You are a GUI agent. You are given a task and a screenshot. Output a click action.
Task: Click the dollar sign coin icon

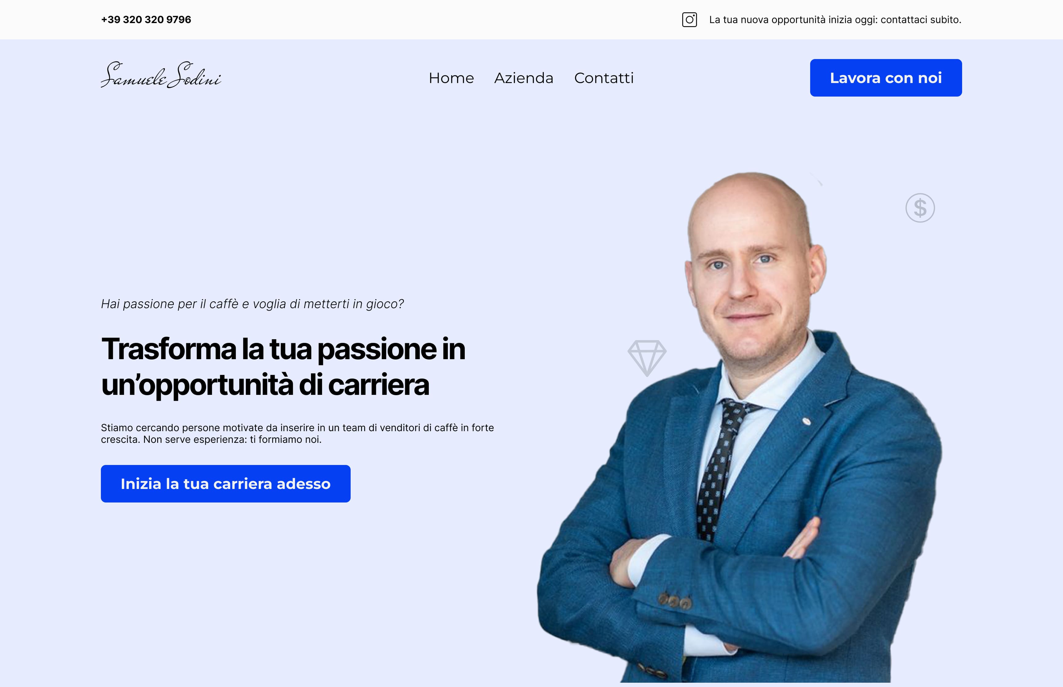pyautogui.click(x=920, y=208)
